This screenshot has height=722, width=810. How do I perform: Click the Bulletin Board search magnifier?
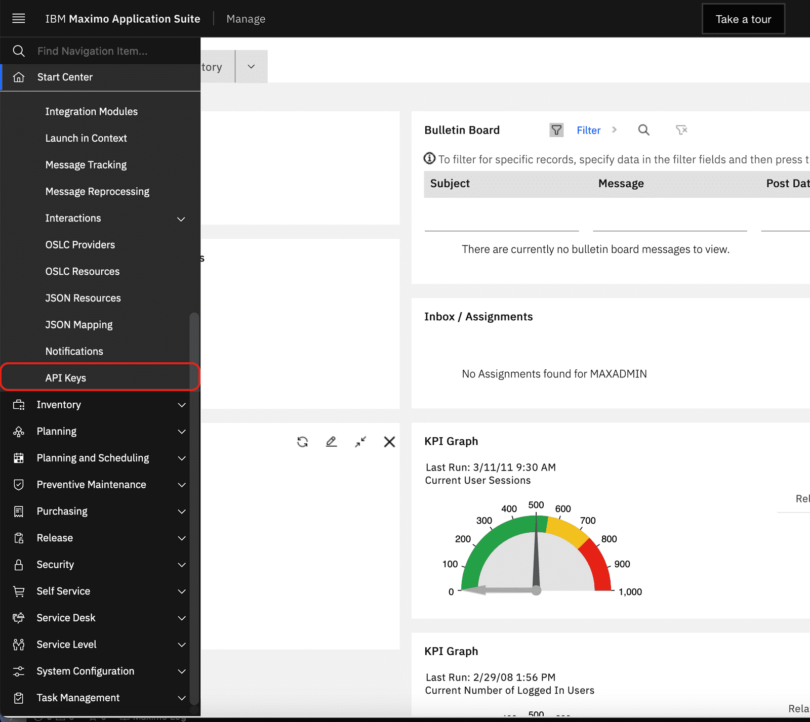tap(643, 130)
